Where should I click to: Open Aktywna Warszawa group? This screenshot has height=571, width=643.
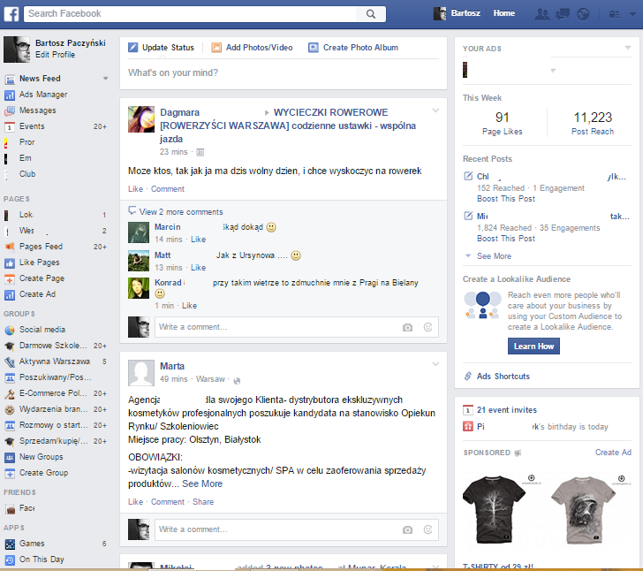(x=55, y=362)
